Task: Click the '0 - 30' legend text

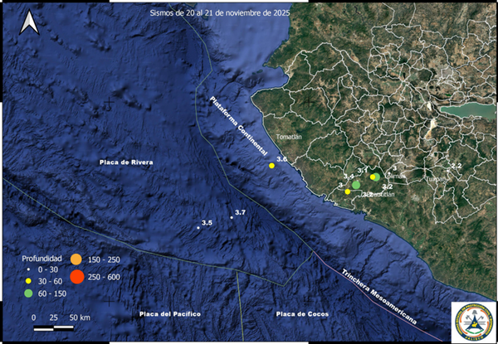Action: pyautogui.click(x=46, y=269)
